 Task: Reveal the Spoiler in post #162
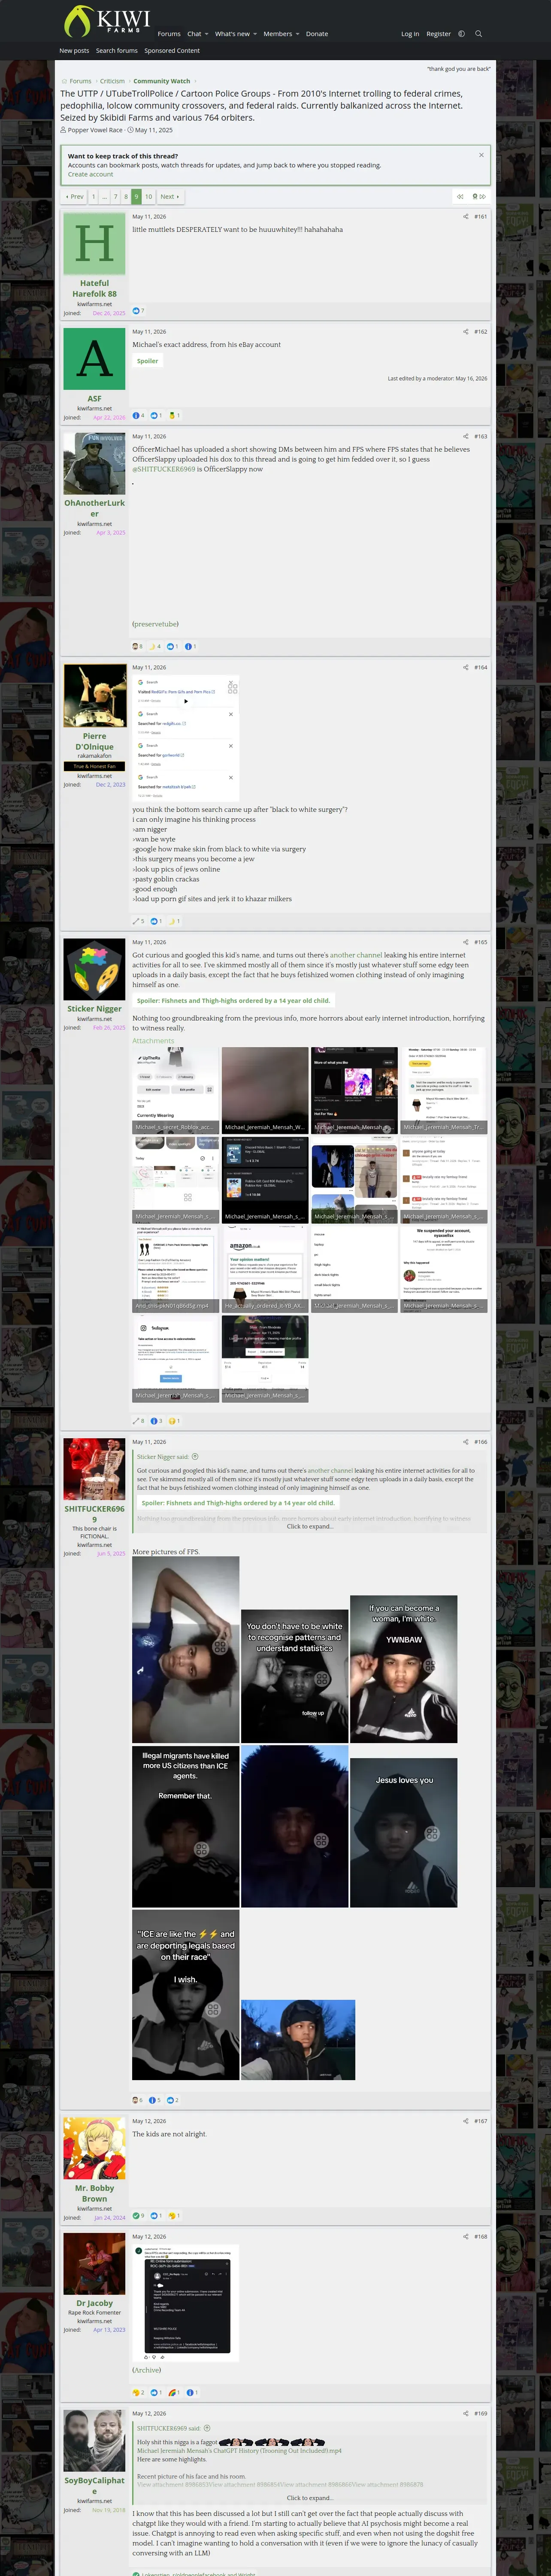[148, 361]
